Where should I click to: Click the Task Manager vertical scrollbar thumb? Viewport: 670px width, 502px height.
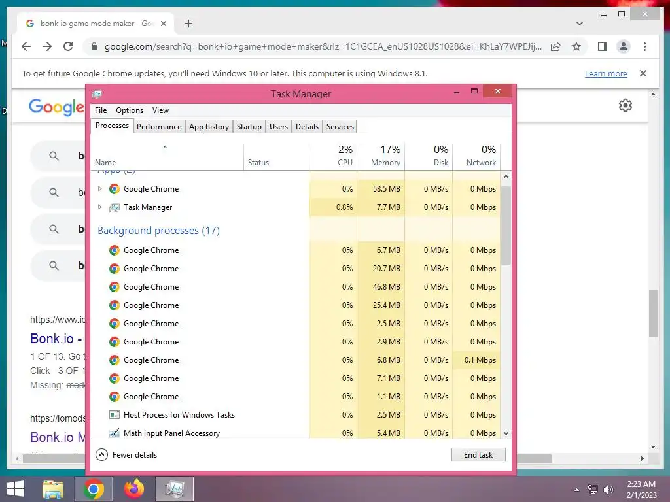506,226
